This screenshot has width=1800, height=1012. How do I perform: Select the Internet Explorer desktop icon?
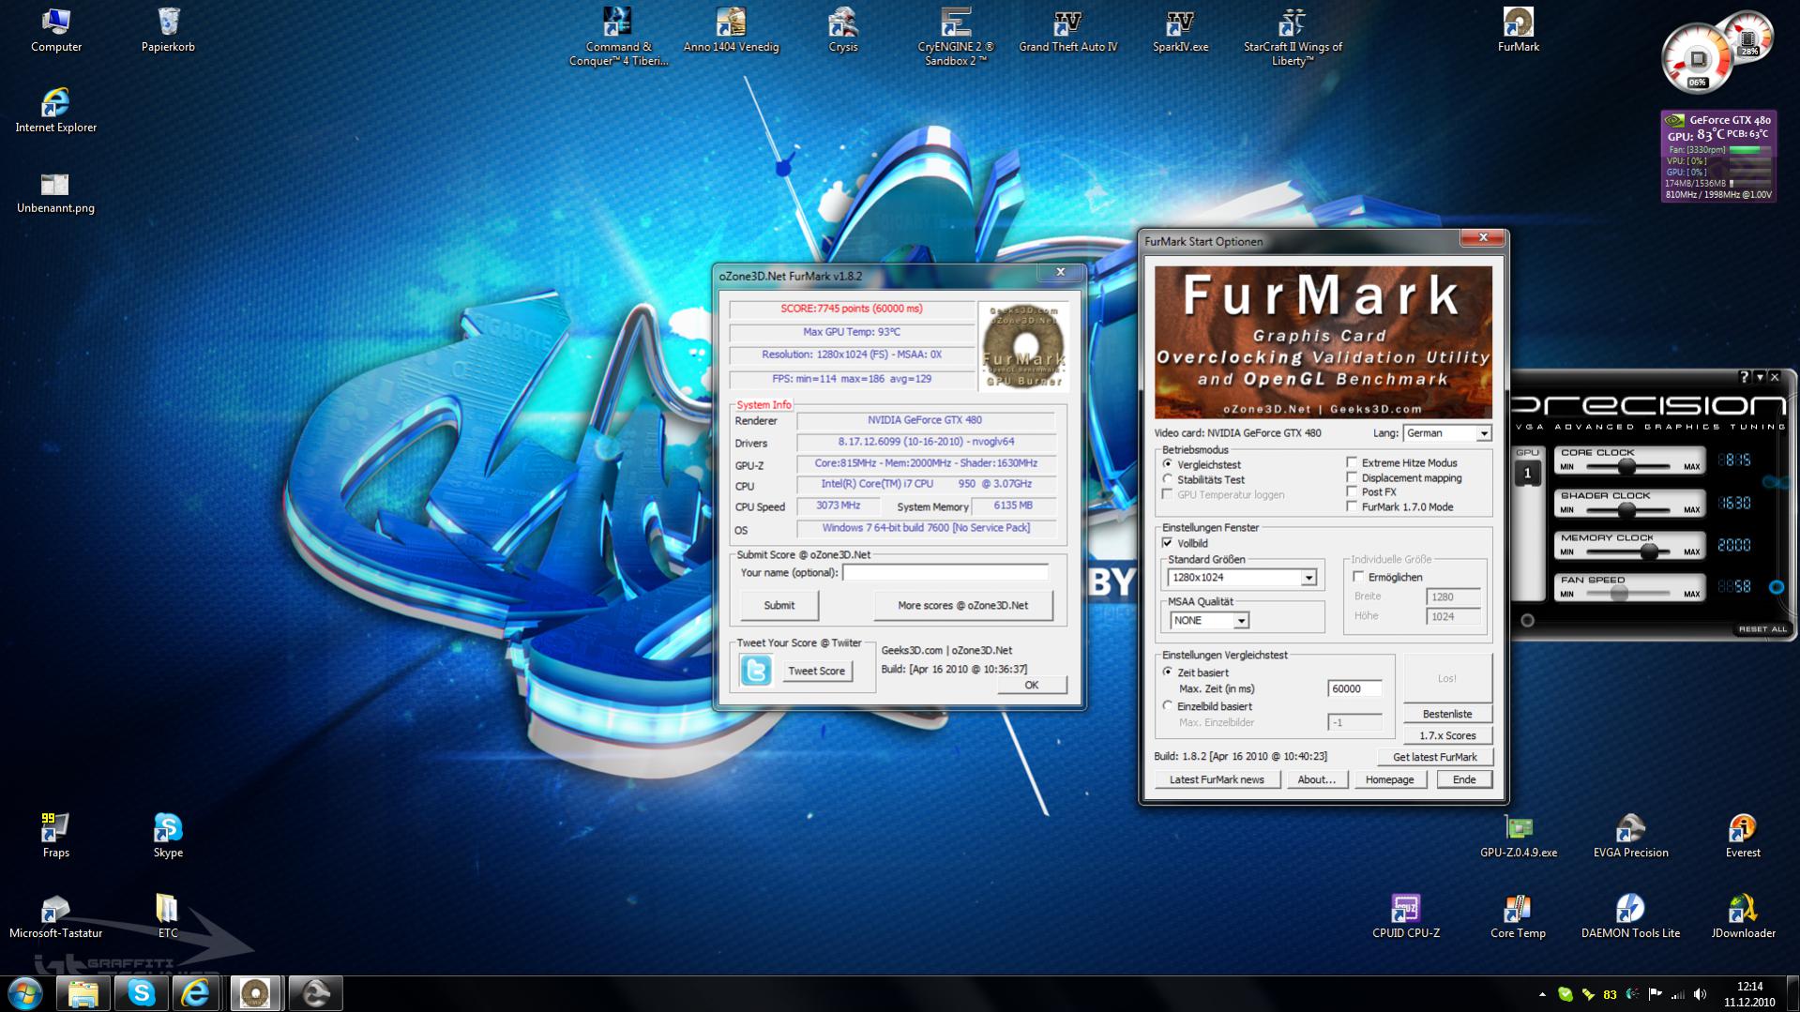[x=56, y=111]
